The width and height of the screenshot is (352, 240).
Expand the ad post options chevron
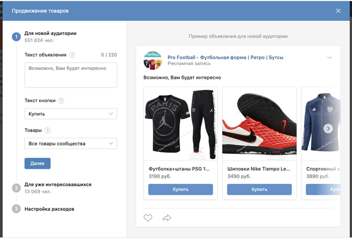[329, 57]
